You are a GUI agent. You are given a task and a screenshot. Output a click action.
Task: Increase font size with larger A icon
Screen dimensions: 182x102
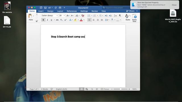pos(68,16)
